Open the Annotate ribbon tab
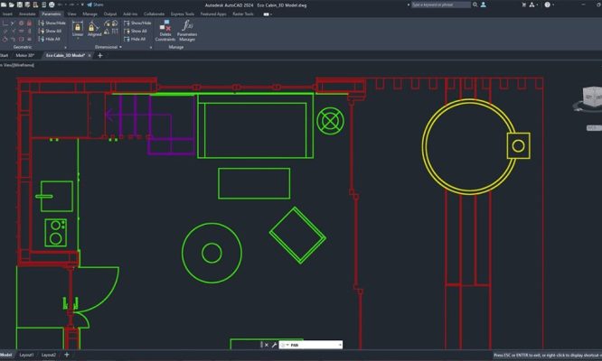602x361 pixels. pyautogui.click(x=27, y=14)
